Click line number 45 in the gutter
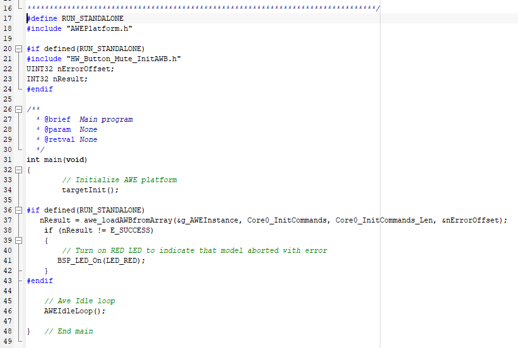Screen dimensions: 518x348 point(8,301)
